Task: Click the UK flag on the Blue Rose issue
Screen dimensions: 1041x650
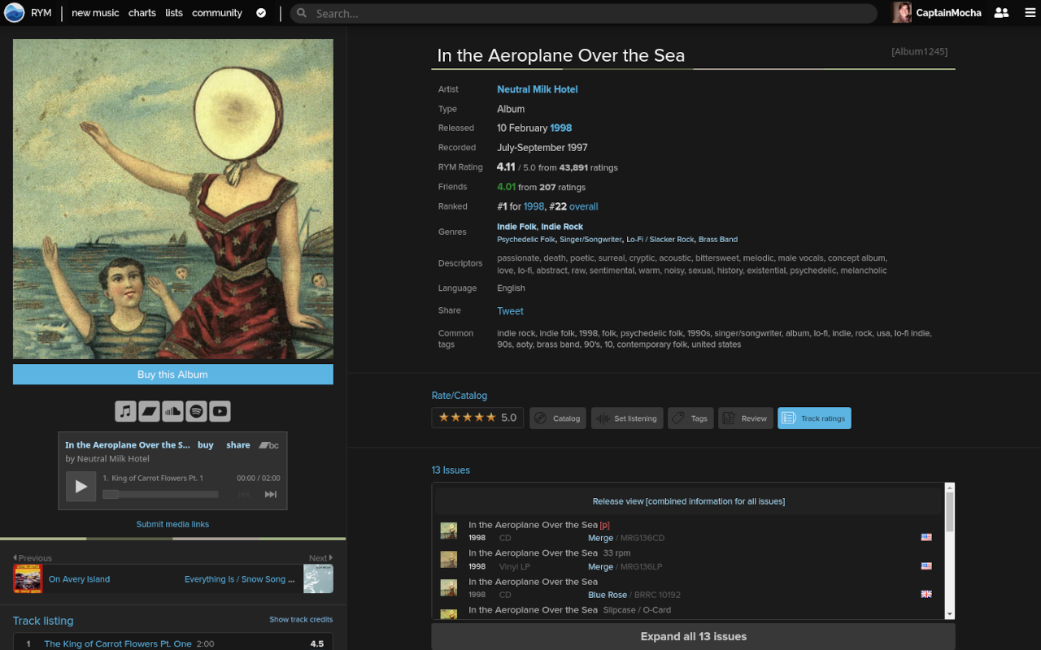Action: pyautogui.click(x=926, y=594)
